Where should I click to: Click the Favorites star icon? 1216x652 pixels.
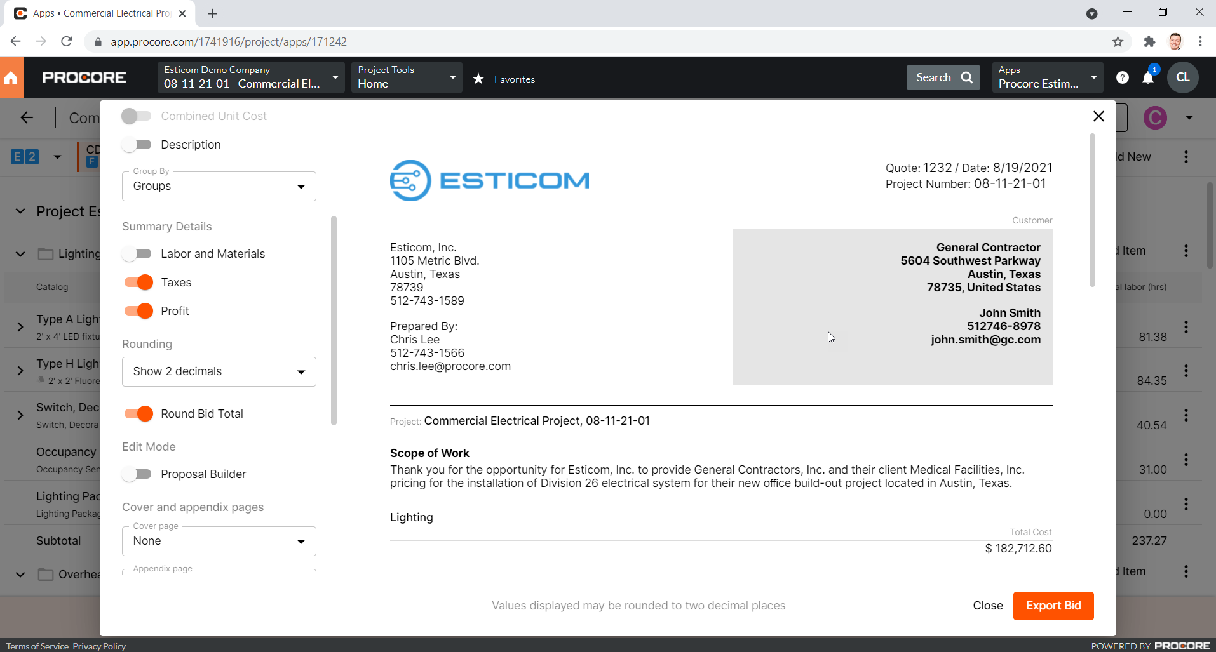478,79
